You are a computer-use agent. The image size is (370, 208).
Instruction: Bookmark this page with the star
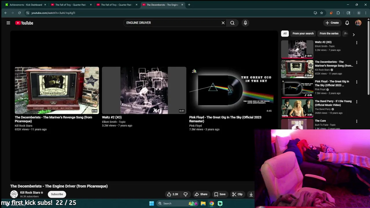pyautogui.click(x=321, y=13)
